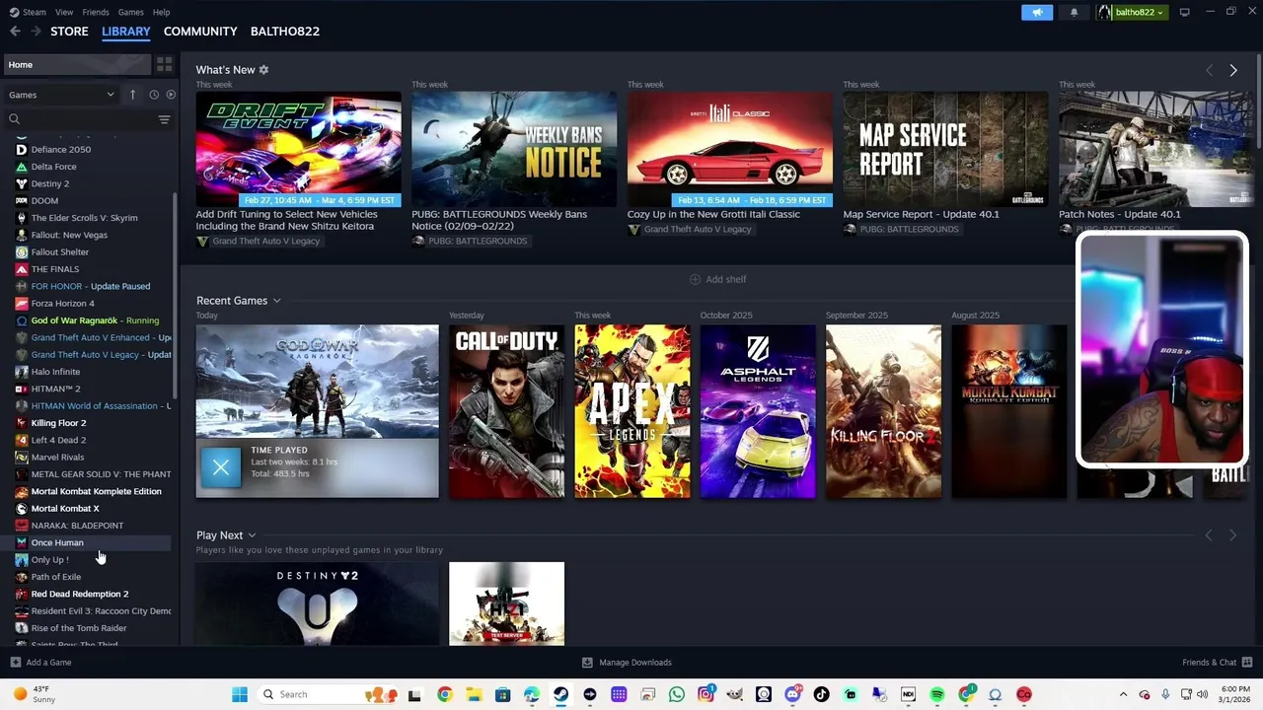Expand Recent Games shelf dropdown
Screen dimensions: 1263x710
[277, 301]
